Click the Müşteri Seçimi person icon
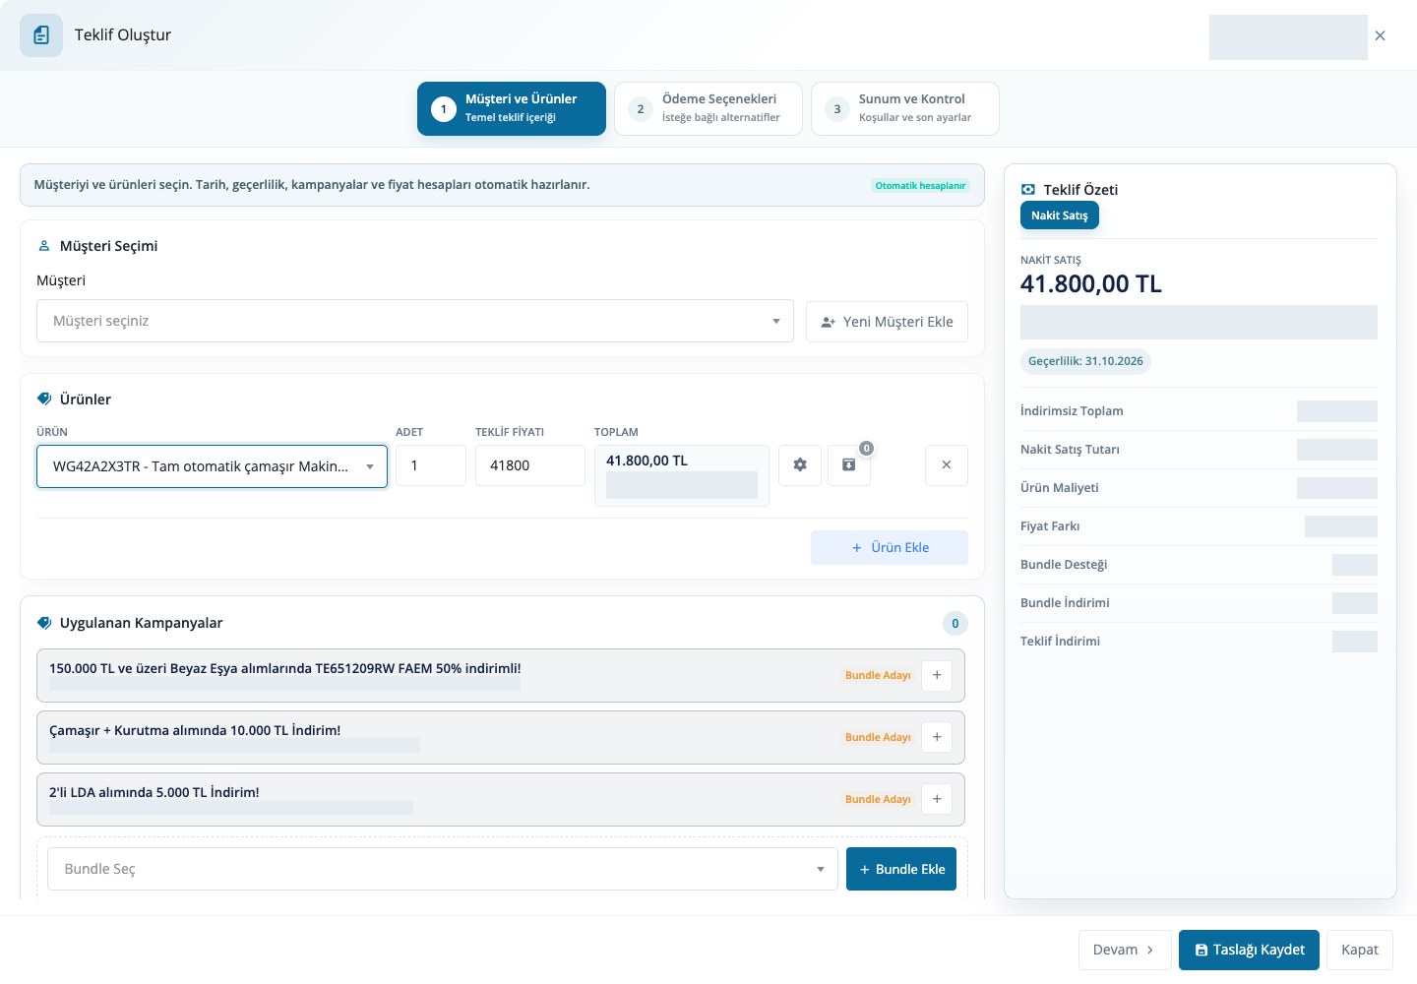This screenshot has height=984, width=1417. pyautogui.click(x=44, y=246)
